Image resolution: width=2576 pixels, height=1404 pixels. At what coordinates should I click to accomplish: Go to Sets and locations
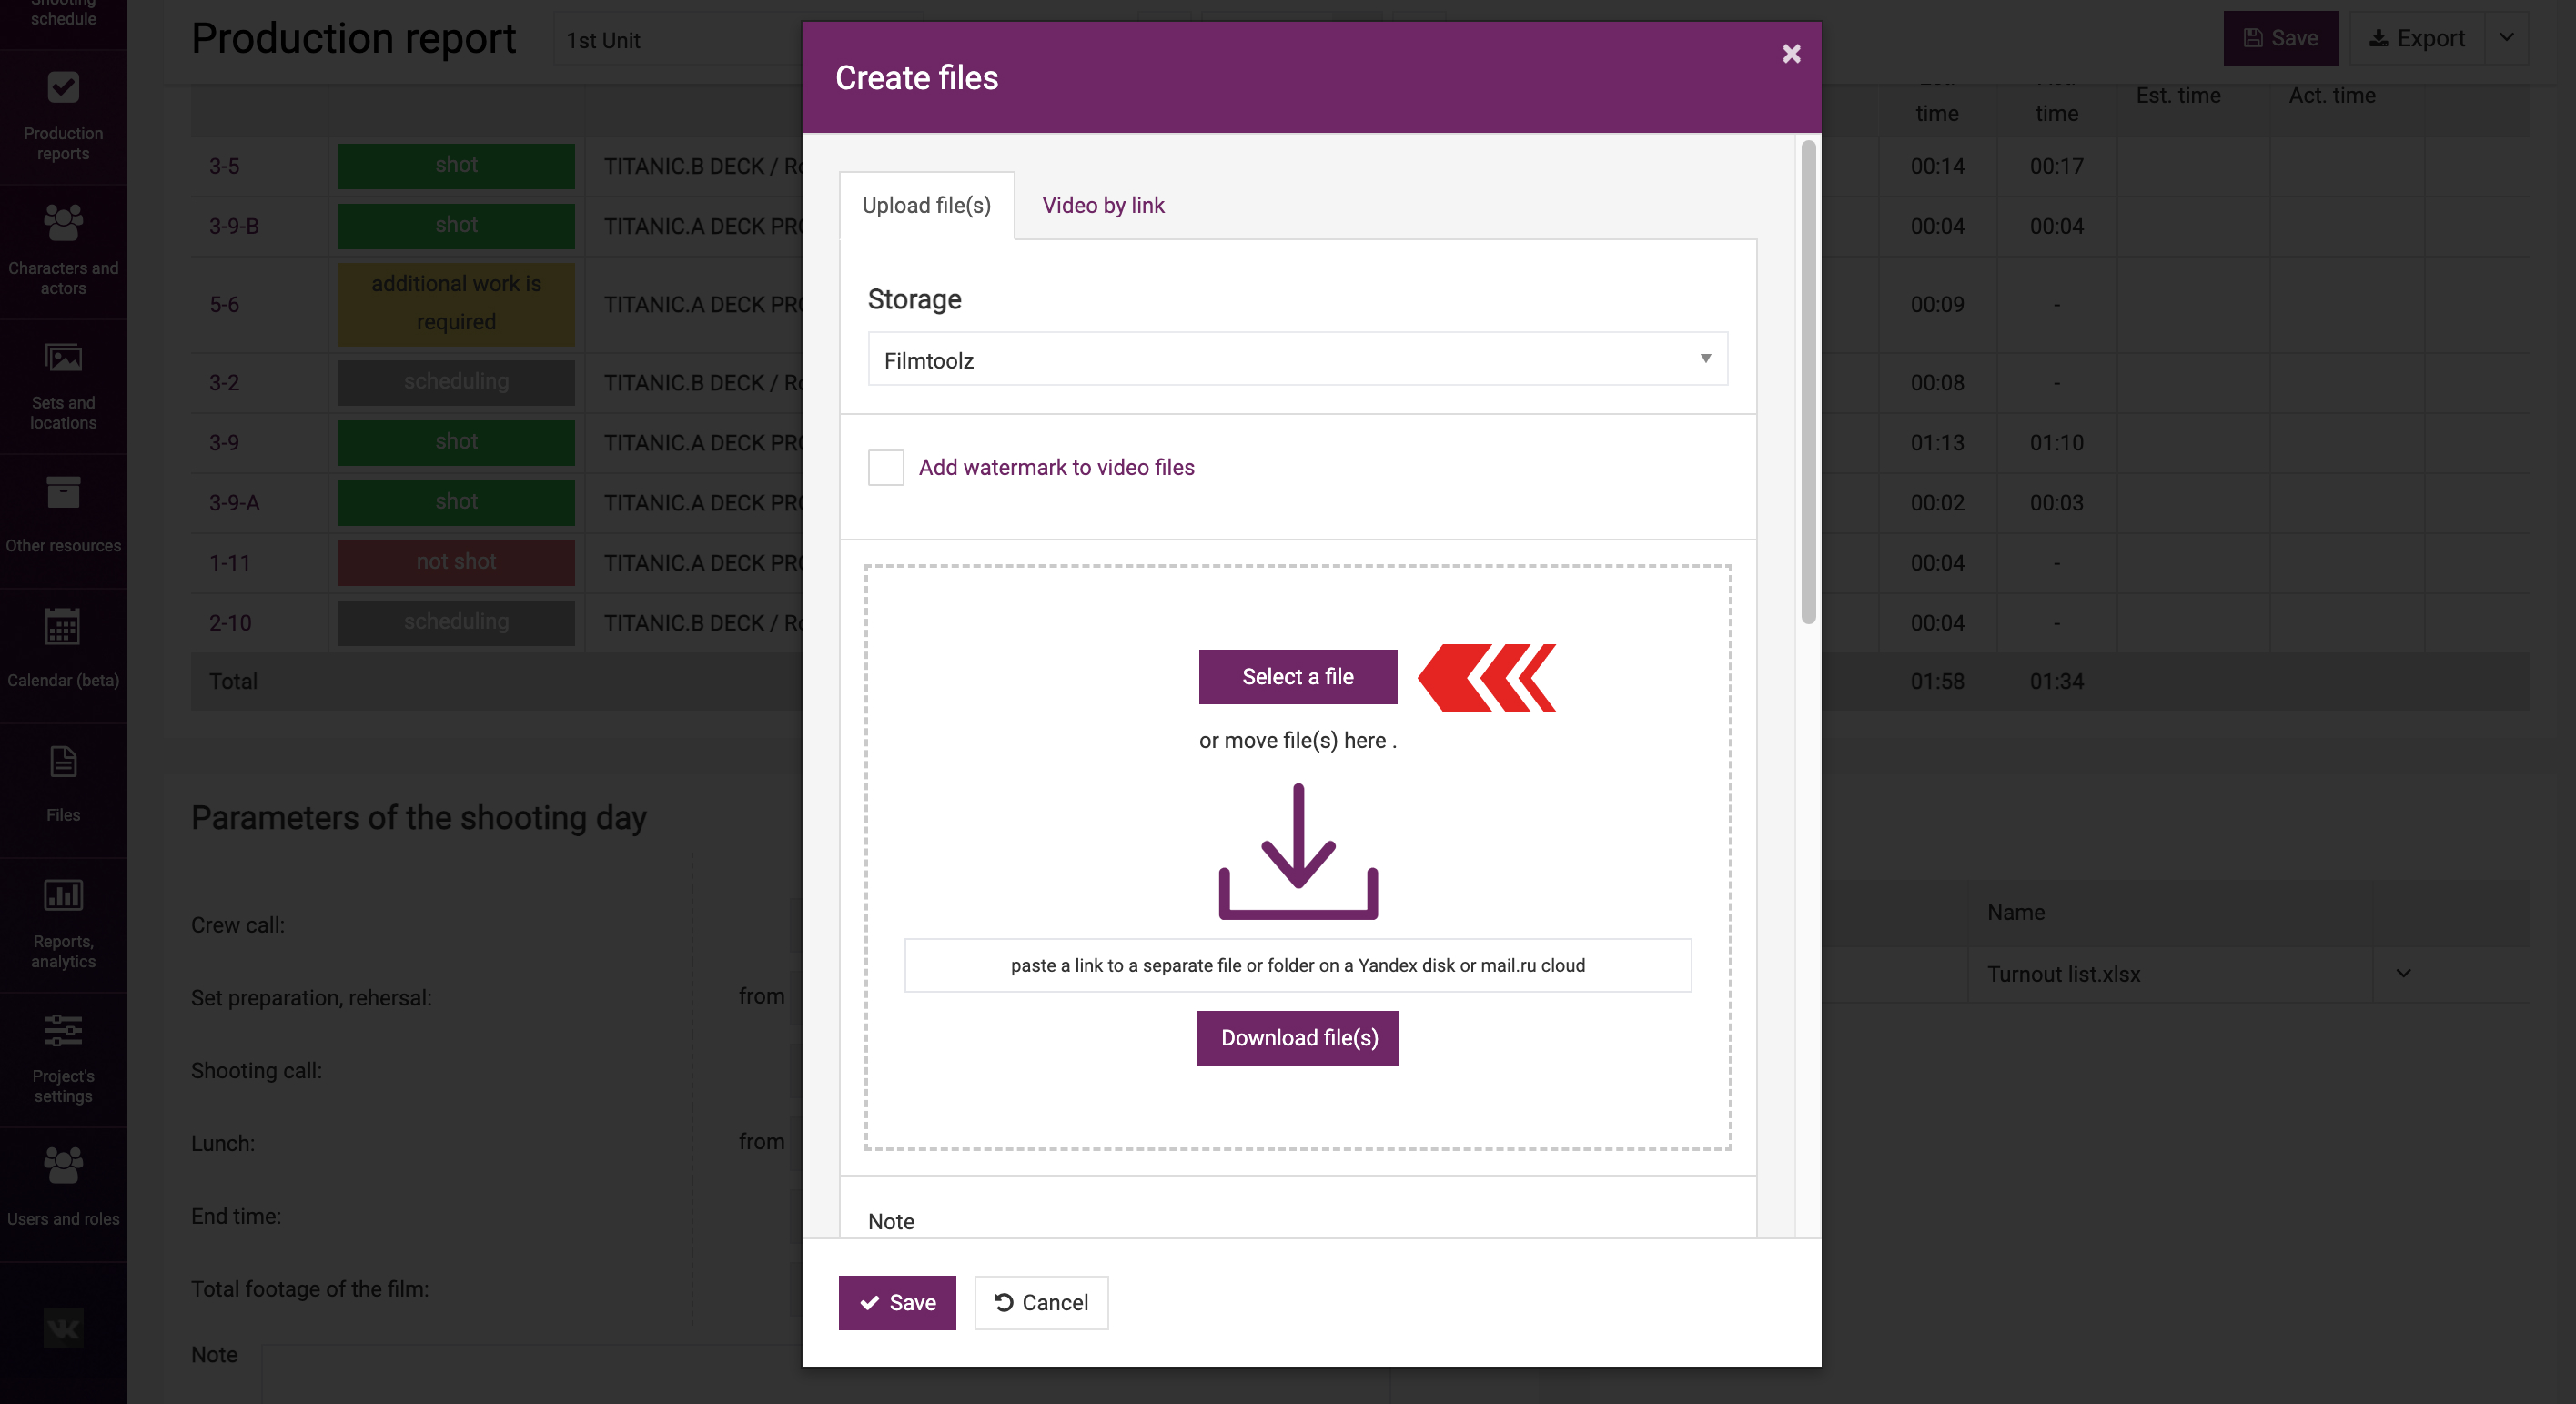63,386
